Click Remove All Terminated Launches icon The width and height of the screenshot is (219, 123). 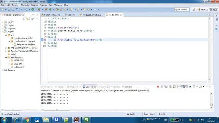click(x=166, y=87)
